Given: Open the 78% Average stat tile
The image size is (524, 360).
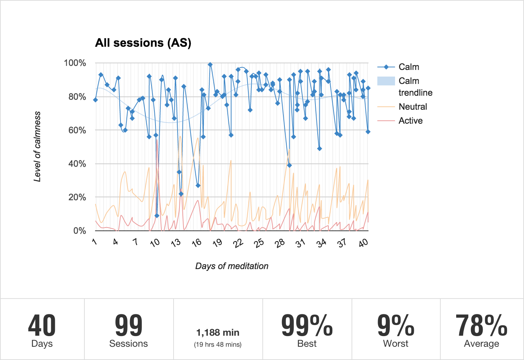Looking at the screenshot, I should pos(482,329).
